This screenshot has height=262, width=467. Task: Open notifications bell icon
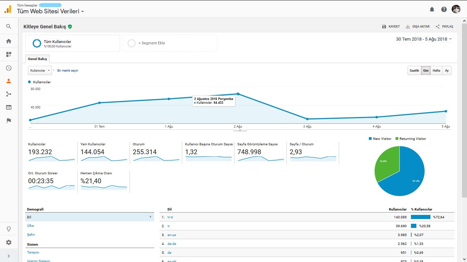[x=432, y=10]
